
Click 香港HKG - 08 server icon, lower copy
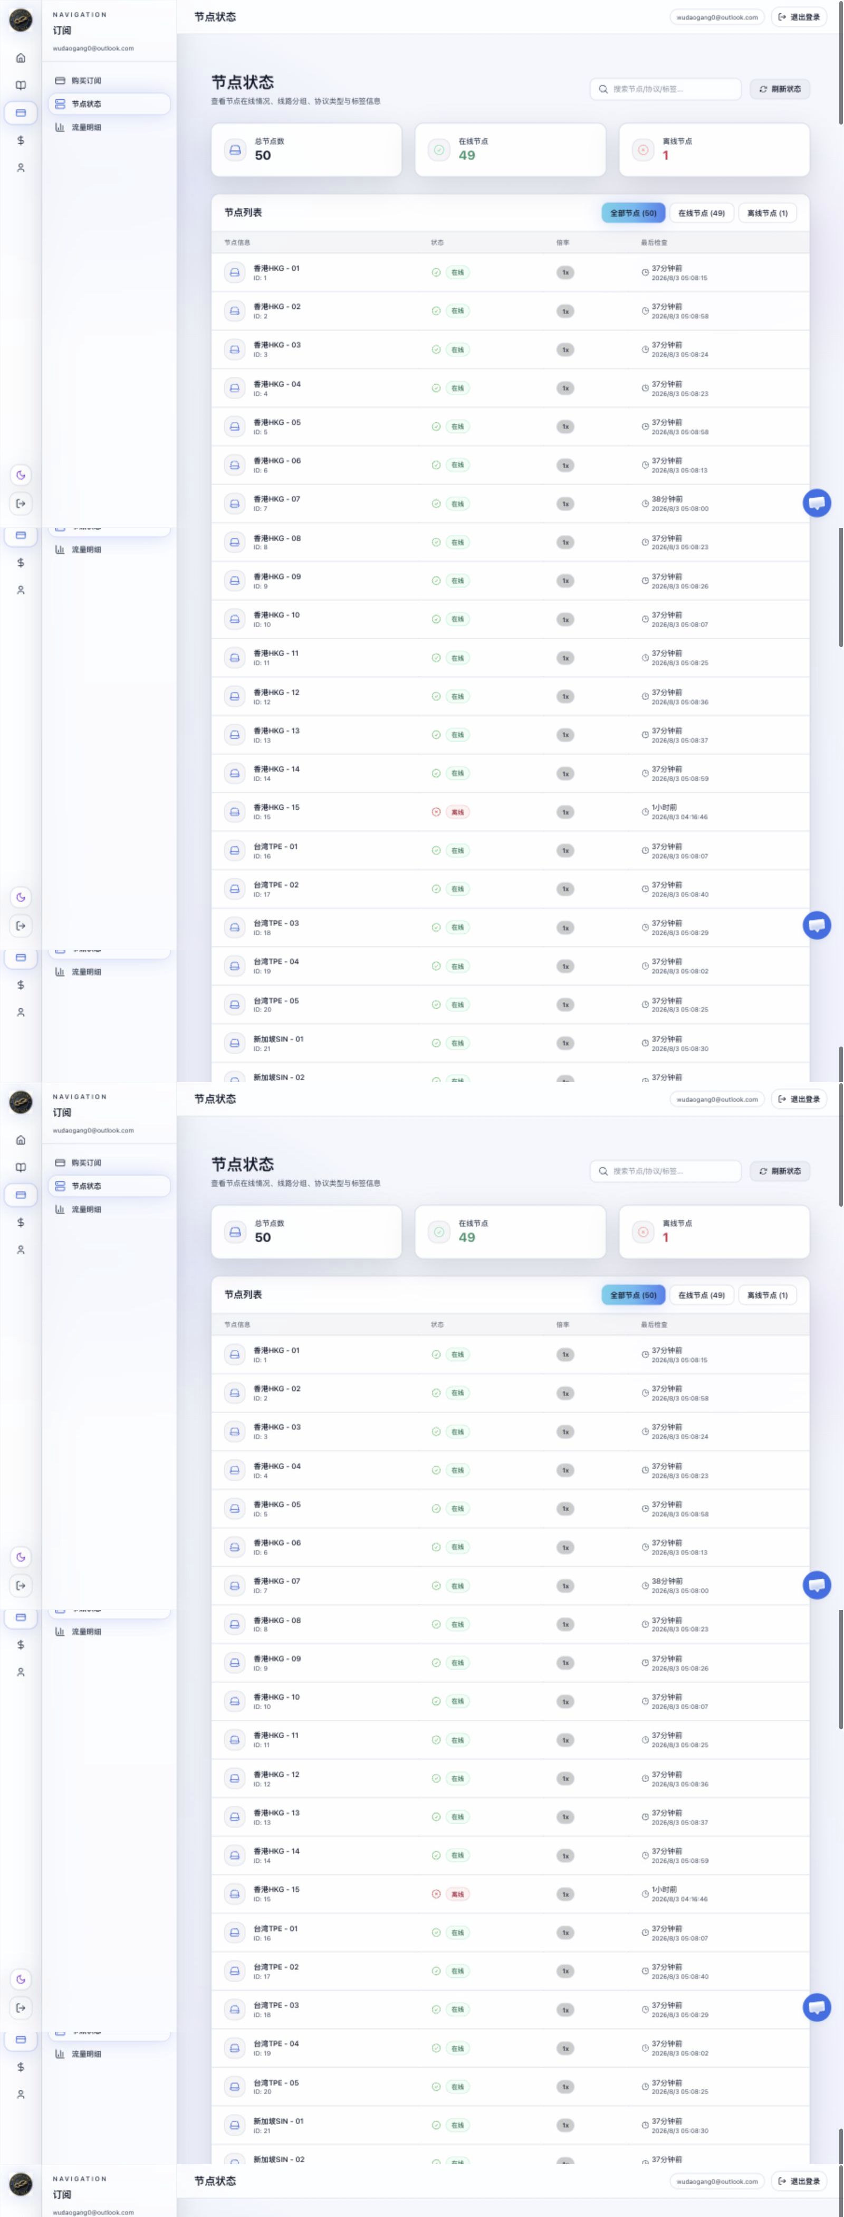[x=234, y=1624]
